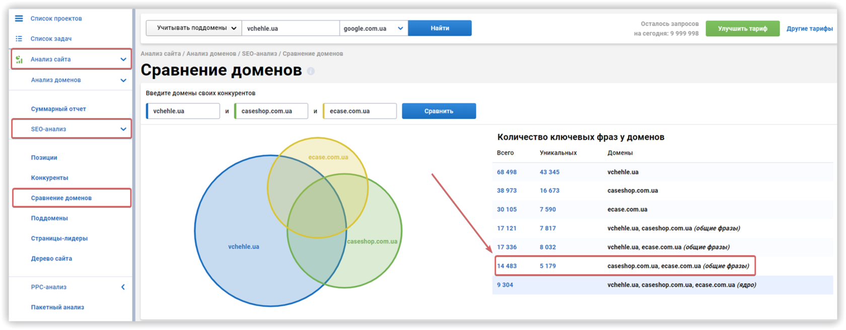Screen dimensions: 846x330
Task: Open the Поддомены sidebar item
Action: click(x=49, y=218)
